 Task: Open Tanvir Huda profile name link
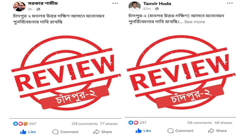pos(157,4)
